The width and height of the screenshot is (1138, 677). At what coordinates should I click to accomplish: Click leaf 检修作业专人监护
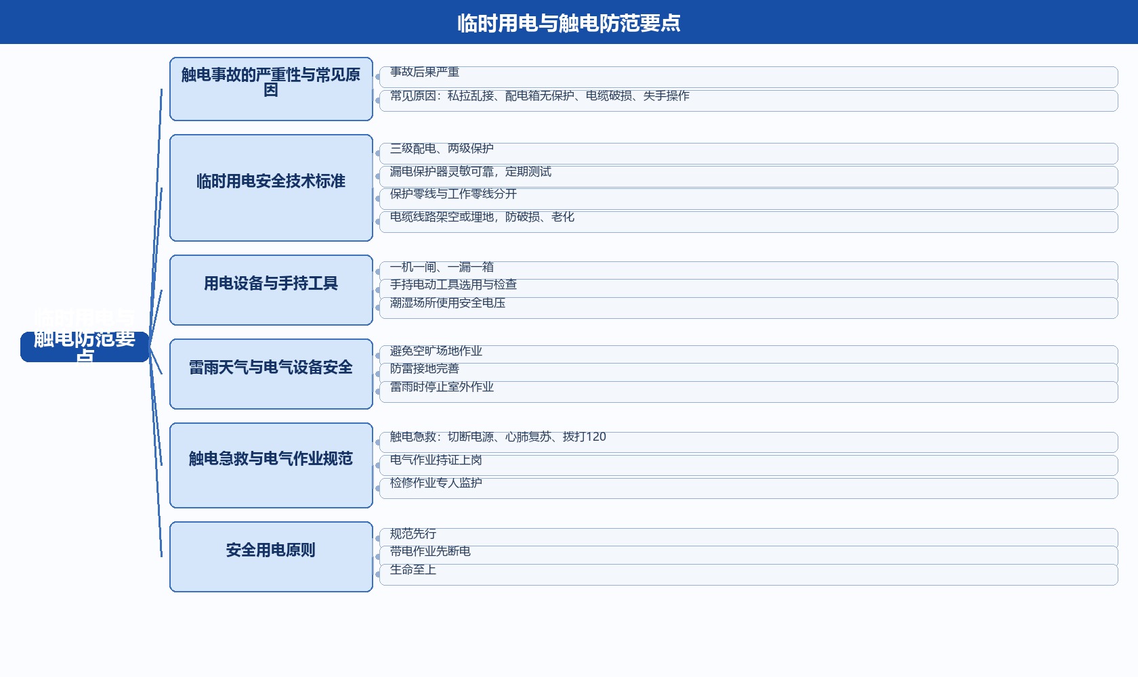tap(749, 488)
